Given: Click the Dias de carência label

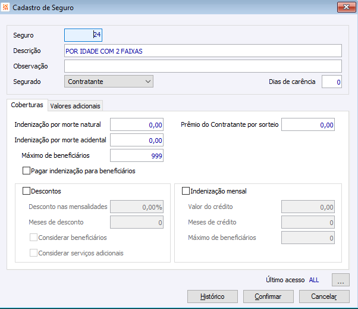Looking at the screenshot, I should pos(292,82).
